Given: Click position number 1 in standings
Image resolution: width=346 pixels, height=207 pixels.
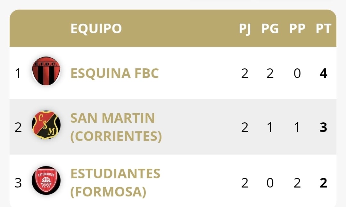Looking at the screenshot, I should [x=18, y=73].
